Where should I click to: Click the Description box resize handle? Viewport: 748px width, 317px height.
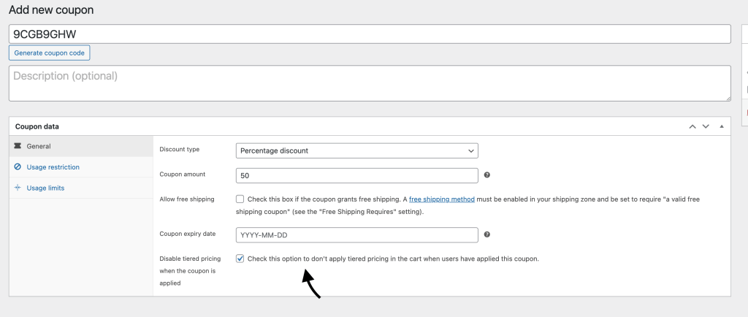pos(728,98)
